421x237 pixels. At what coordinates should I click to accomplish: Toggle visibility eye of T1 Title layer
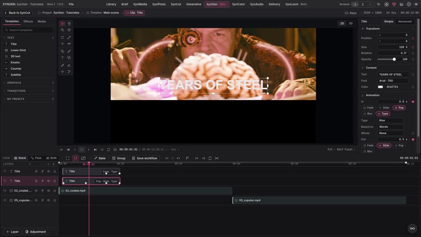click(48, 171)
